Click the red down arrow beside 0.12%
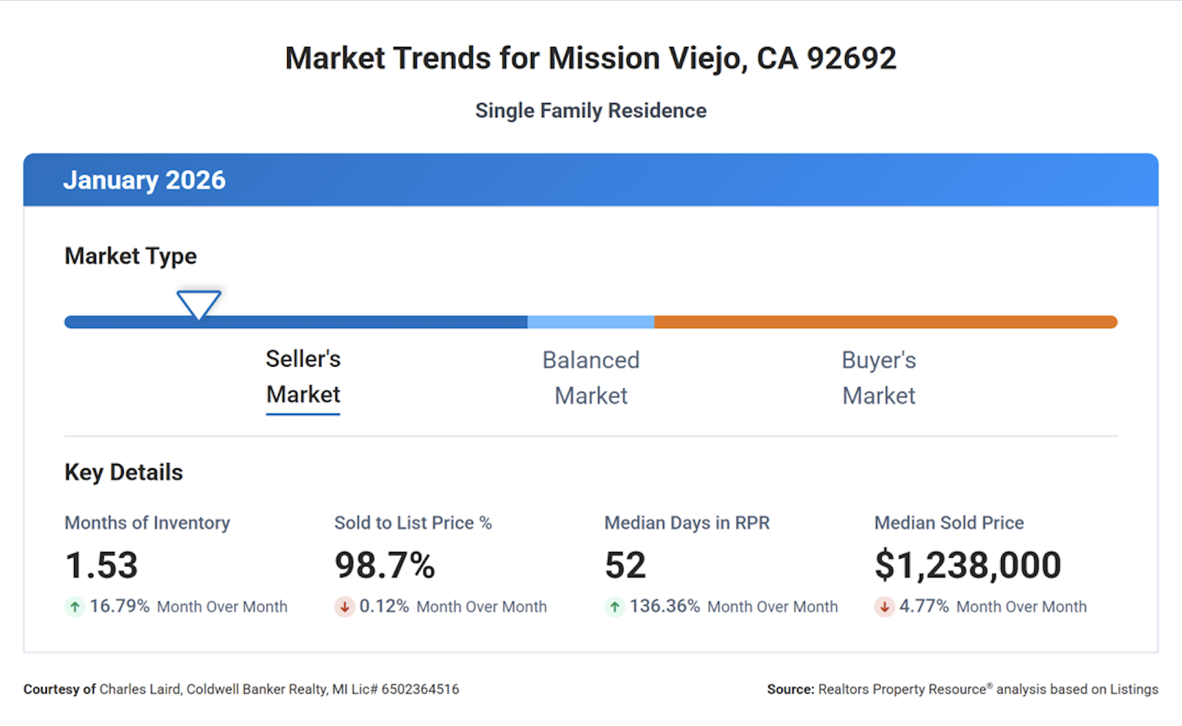The width and height of the screenshot is (1182, 726). 344,607
